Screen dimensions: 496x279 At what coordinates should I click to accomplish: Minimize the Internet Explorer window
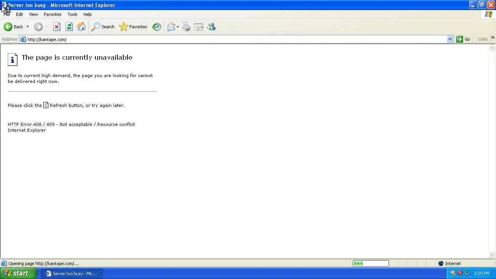coord(473,5)
